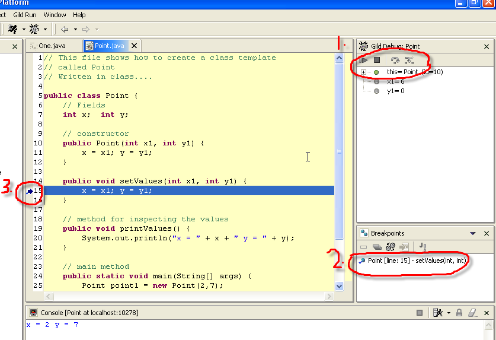Click the editor's vertical scrollbar down arrow
The width and height of the screenshot is (496, 340).
[x=340, y=285]
